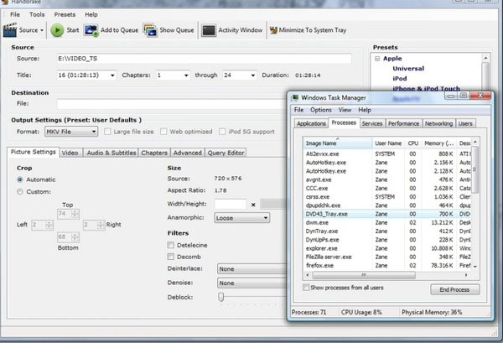503x343 pixels.
Task: Check Show processes from all users
Action: (x=308, y=288)
